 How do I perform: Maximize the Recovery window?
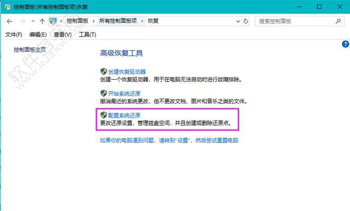coord(319,7)
